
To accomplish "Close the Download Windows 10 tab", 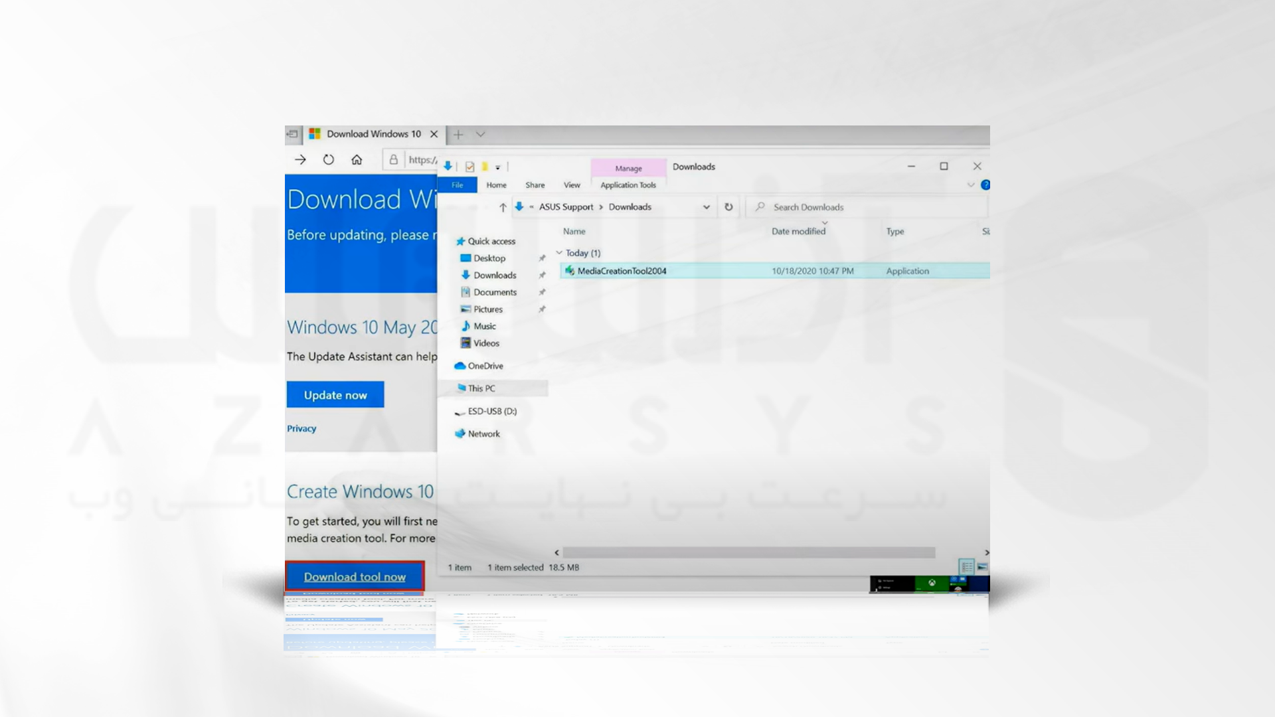I will 434,134.
